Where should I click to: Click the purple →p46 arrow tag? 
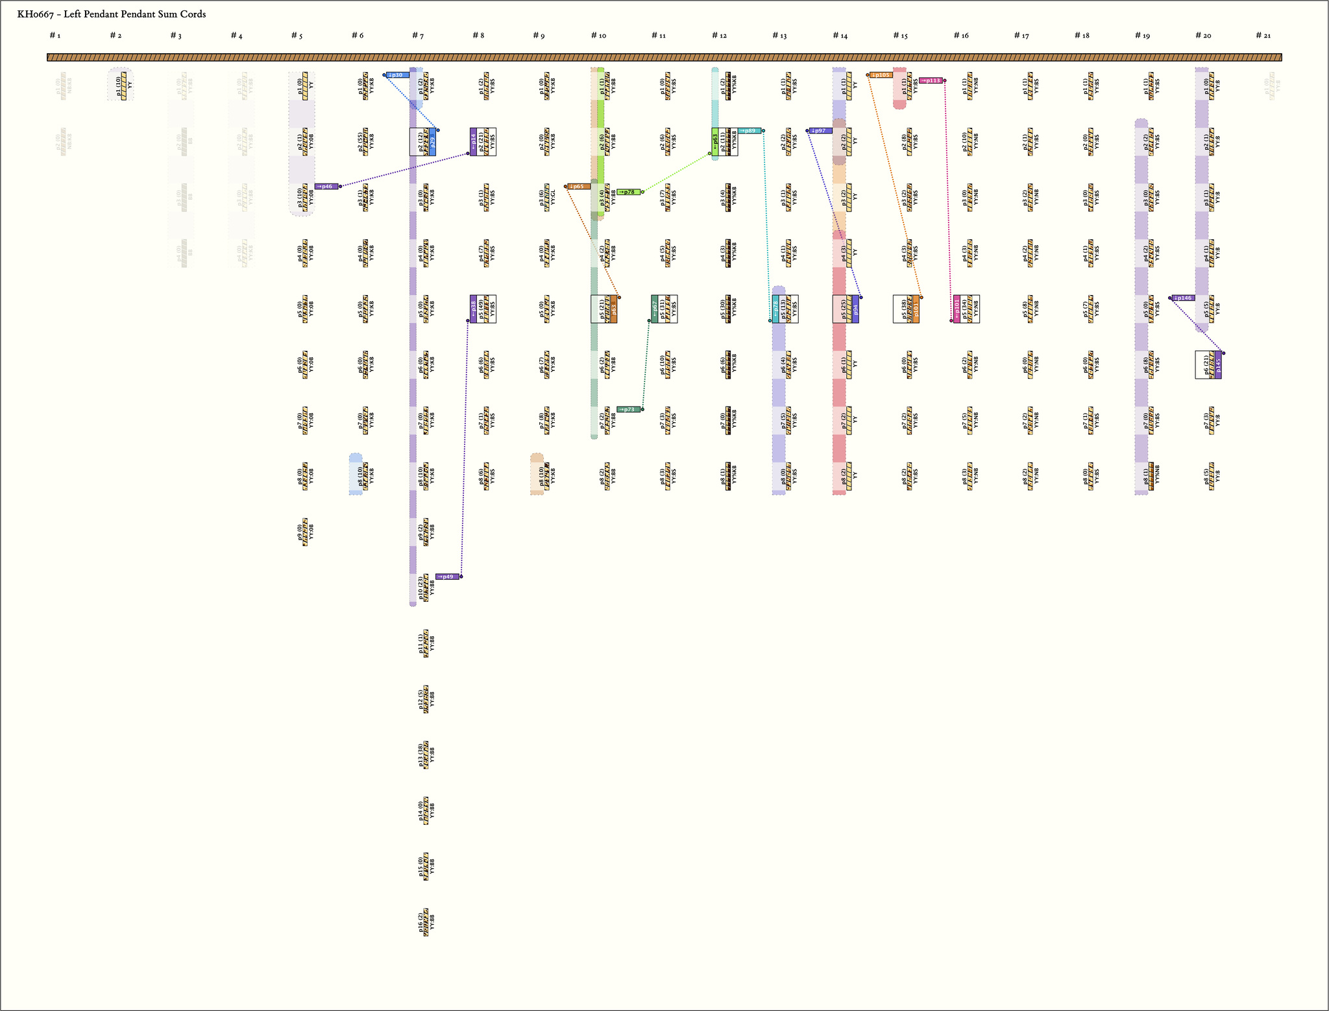[x=326, y=187]
